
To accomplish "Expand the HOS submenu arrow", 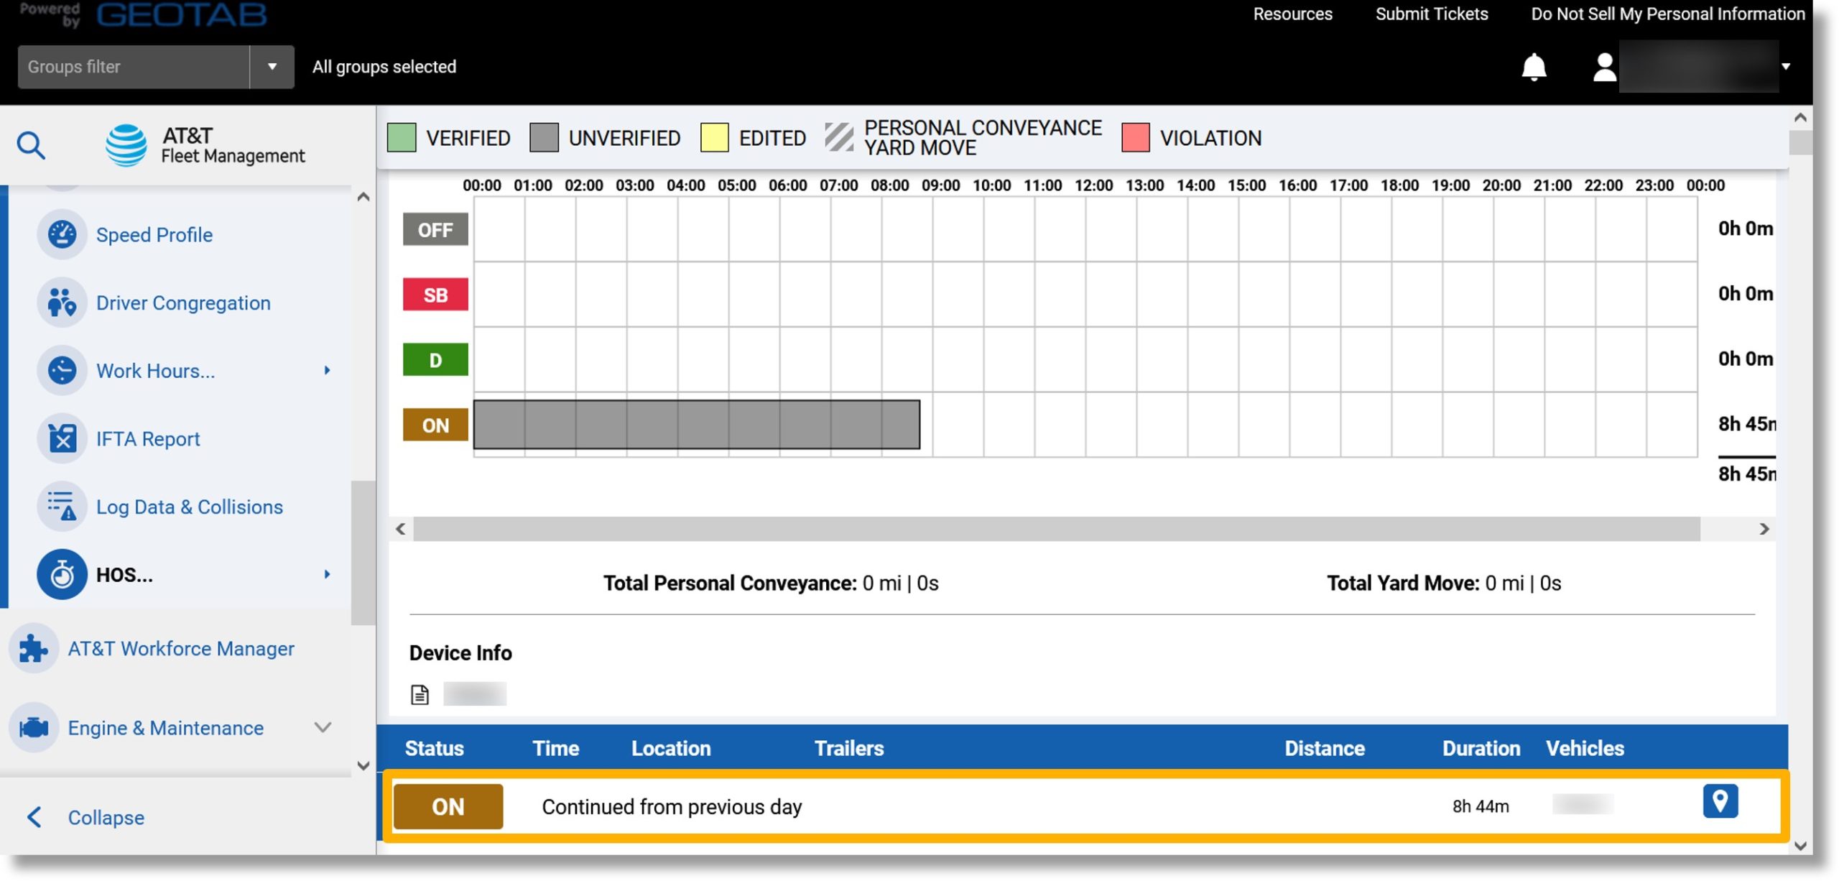I will [x=327, y=574].
